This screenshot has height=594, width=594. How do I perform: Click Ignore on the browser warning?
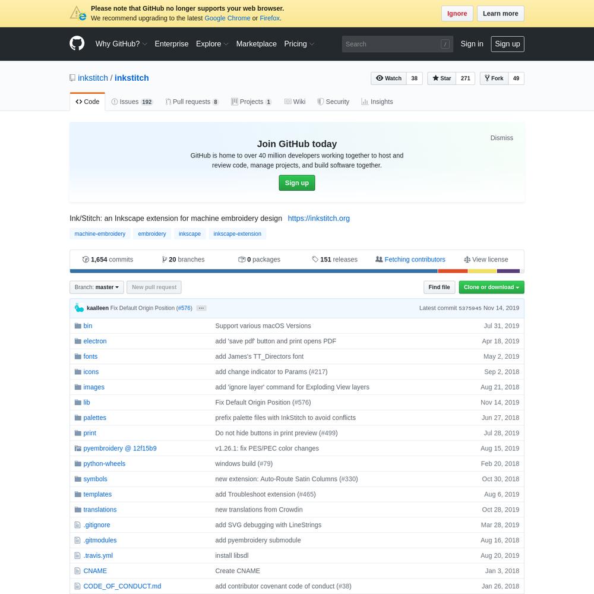457,14
